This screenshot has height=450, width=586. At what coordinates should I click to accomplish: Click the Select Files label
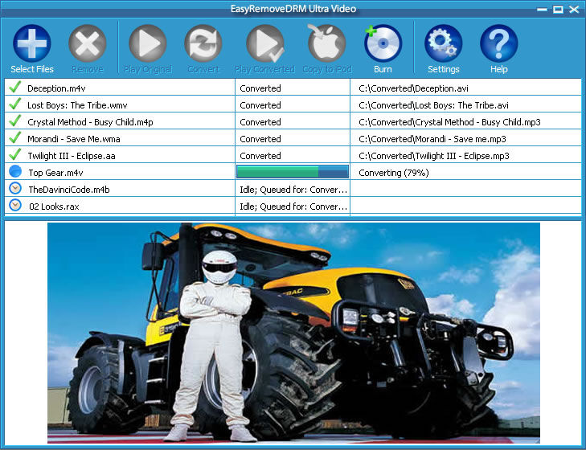[x=32, y=69]
